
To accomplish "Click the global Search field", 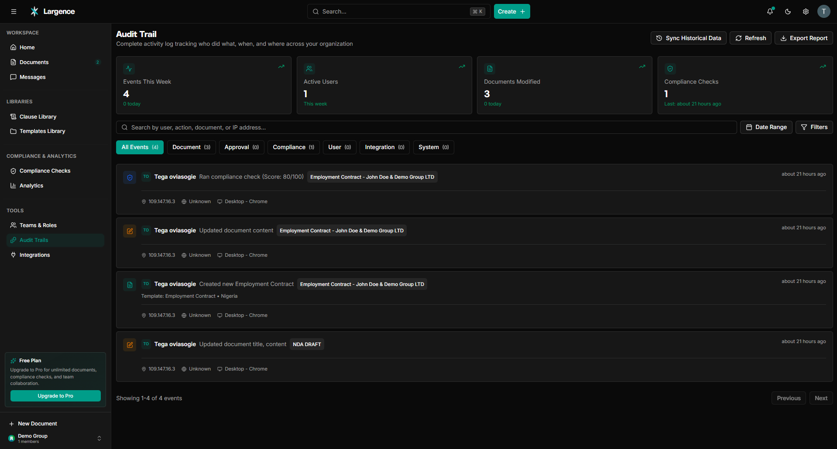I will click(x=398, y=12).
